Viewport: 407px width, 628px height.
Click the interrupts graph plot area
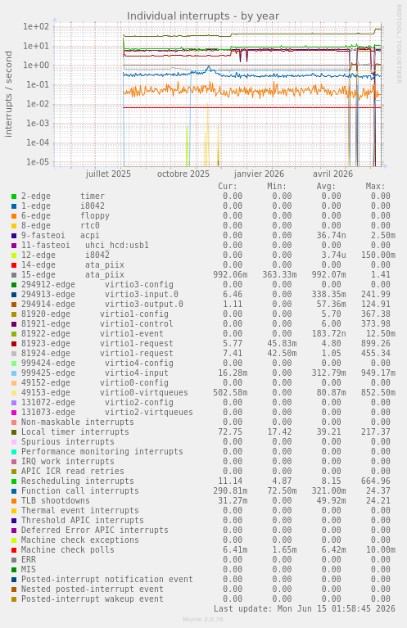tap(218, 94)
